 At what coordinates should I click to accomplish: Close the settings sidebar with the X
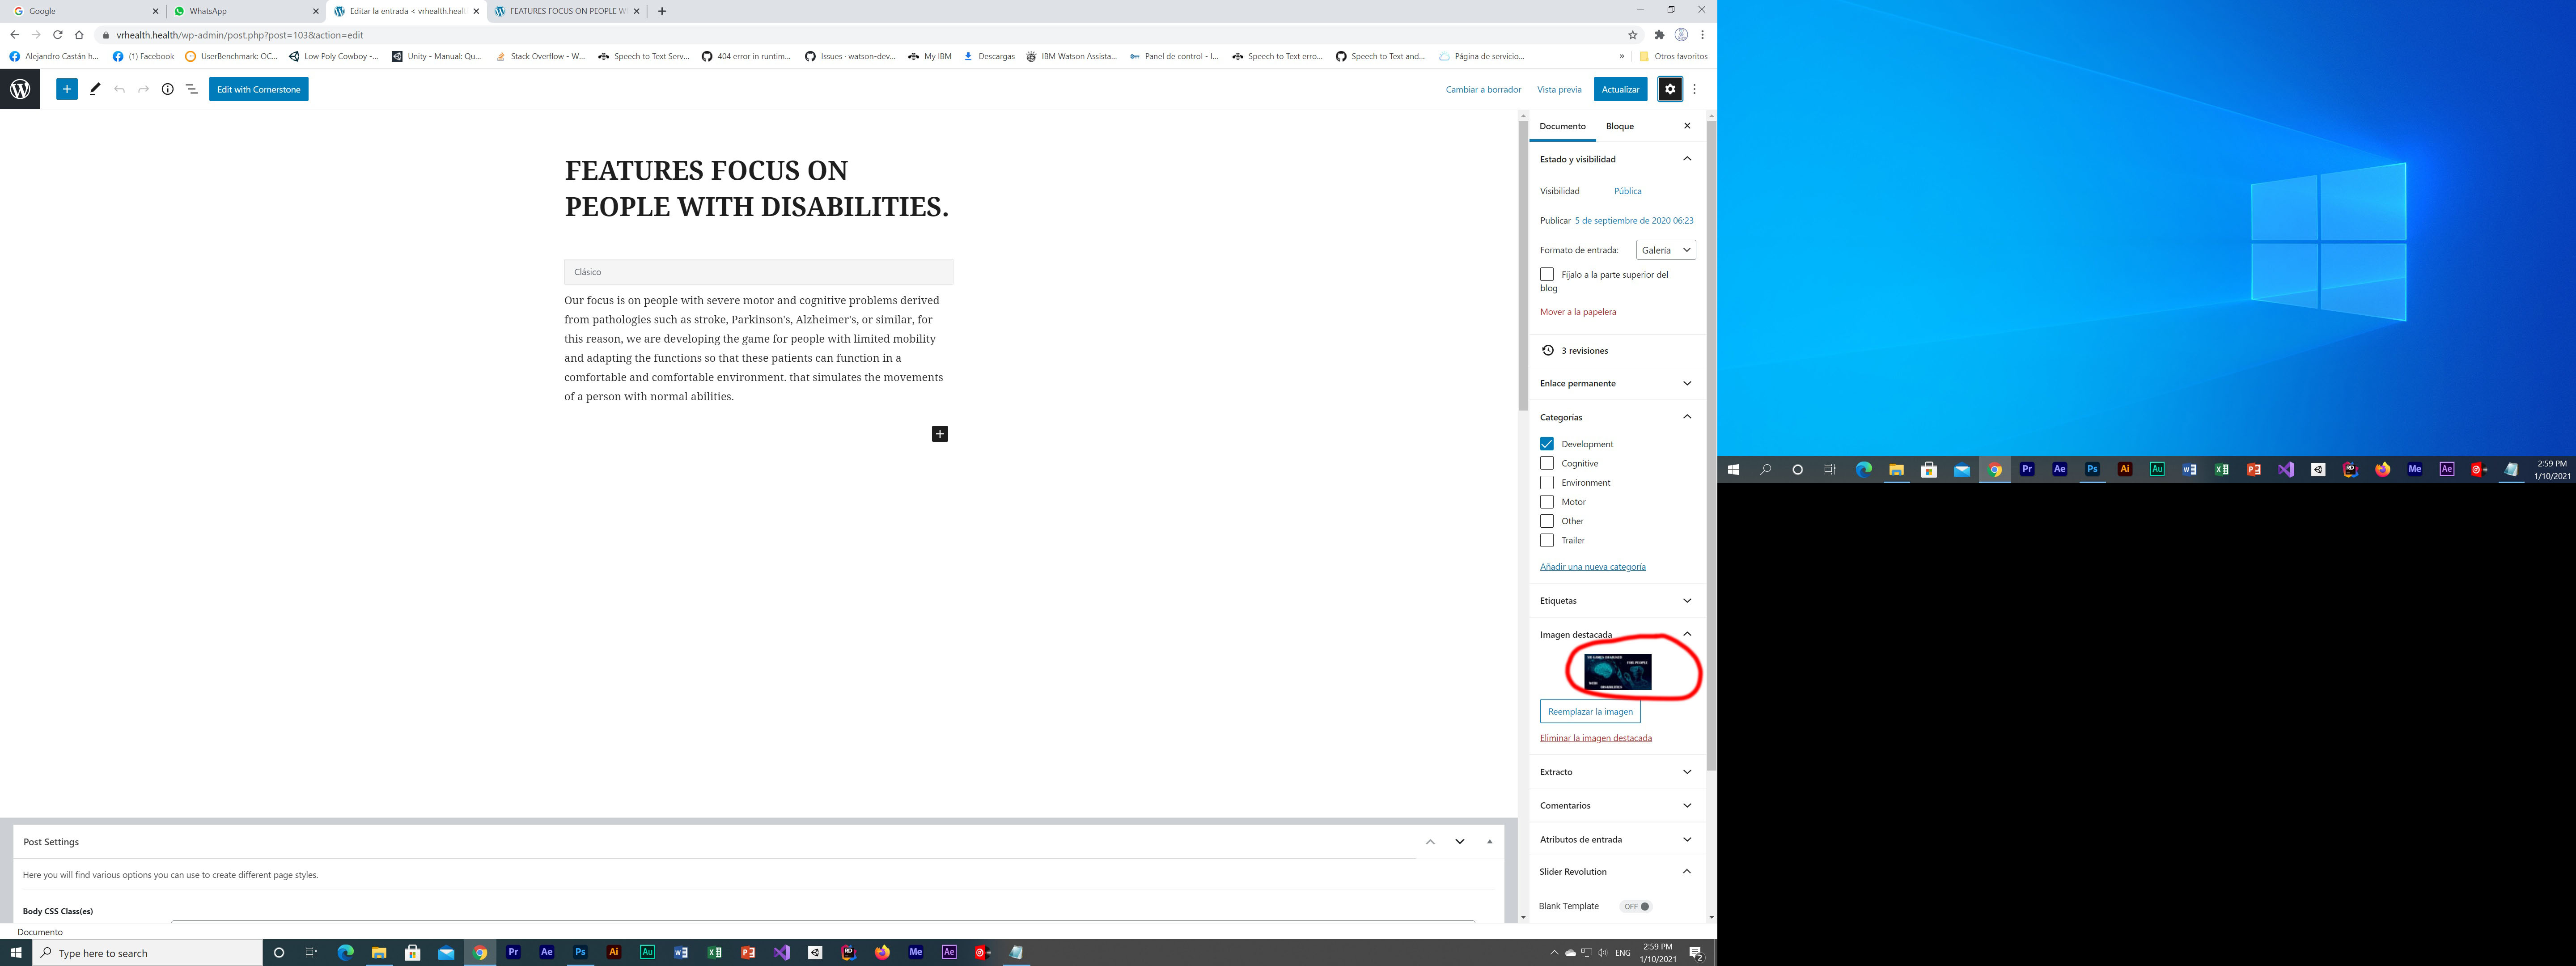tap(1687, 126)
